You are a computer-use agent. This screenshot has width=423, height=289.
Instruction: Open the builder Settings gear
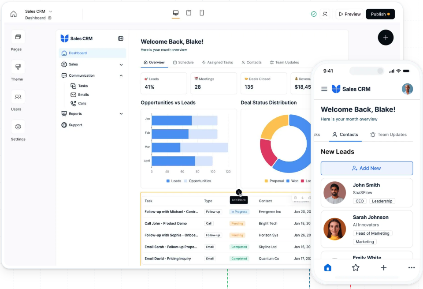[18, 127]
